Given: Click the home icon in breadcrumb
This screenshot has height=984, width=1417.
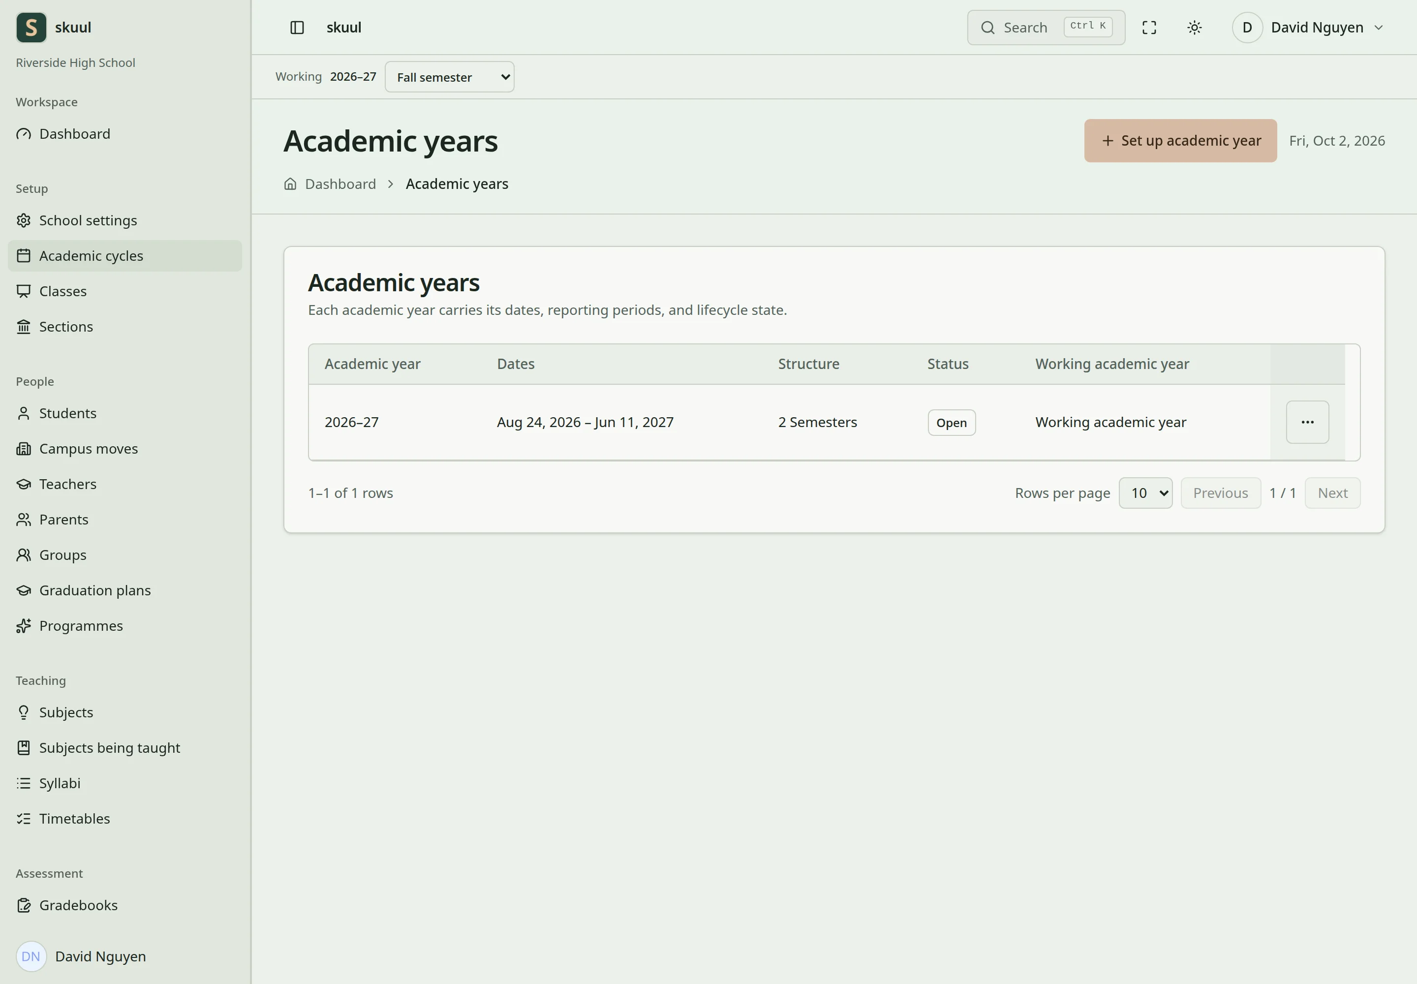Looking at the screenshot, I should [x=290, y=184].
